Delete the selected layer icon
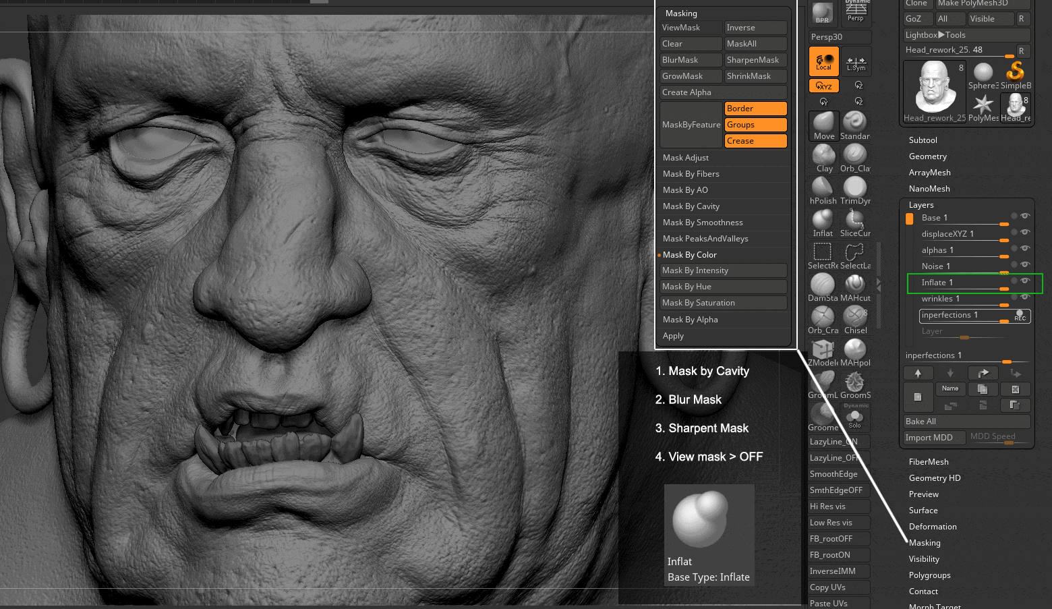Image resolution: width=1052 pixels, height=609 pixels. point(1015,389)
